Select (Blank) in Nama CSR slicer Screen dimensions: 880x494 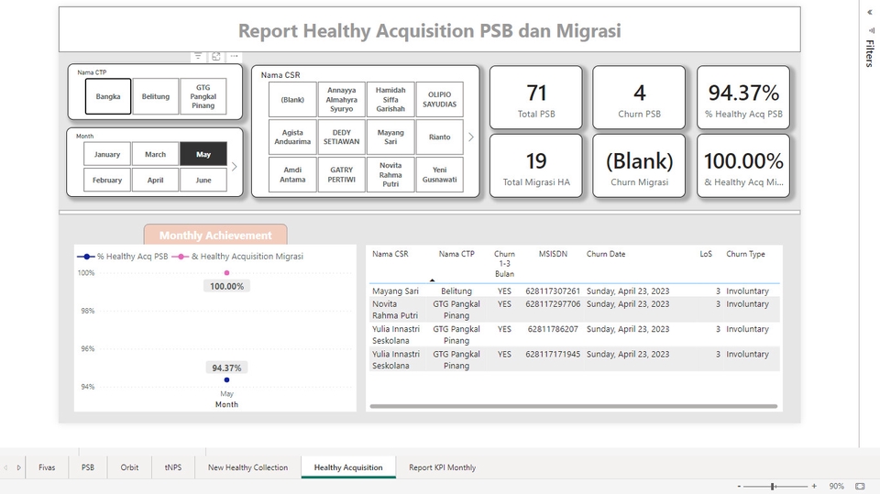click(292, 99)
